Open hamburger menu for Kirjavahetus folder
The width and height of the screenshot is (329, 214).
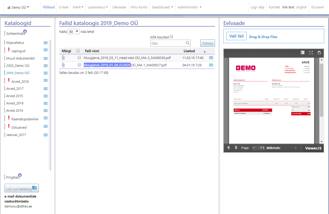pos(46,43)
